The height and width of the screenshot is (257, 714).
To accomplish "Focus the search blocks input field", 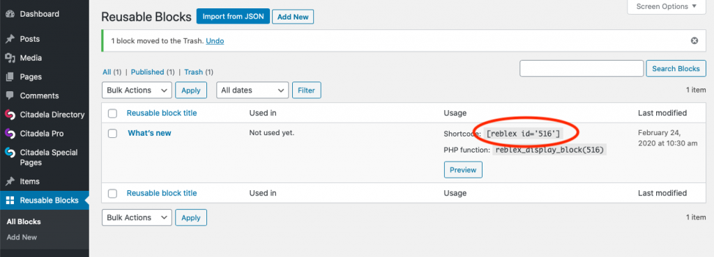I will [x=582, y=68].
